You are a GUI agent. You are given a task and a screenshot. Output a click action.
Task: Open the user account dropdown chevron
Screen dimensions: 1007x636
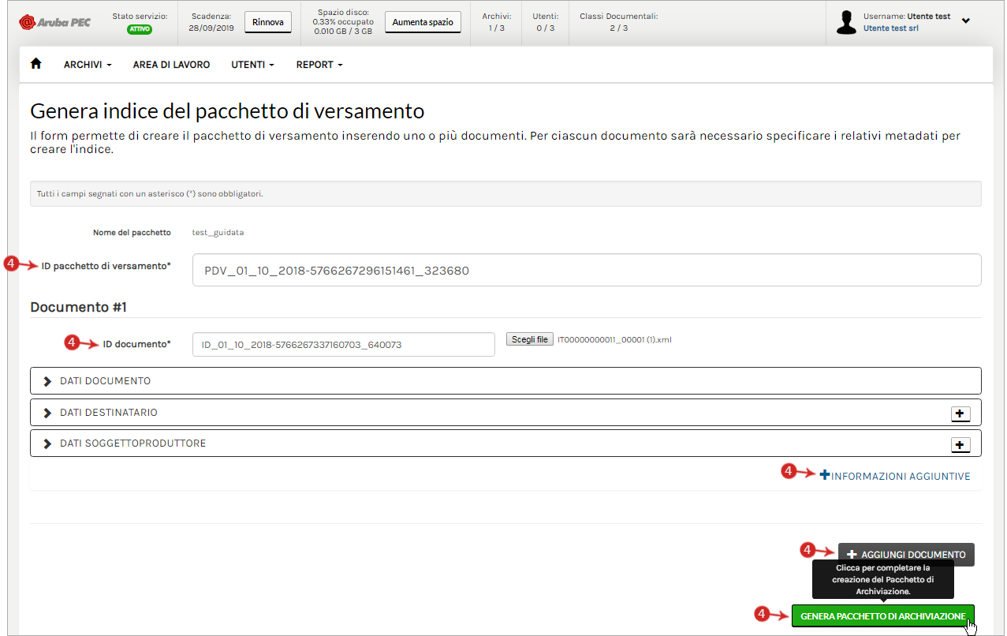click(966, 21)
